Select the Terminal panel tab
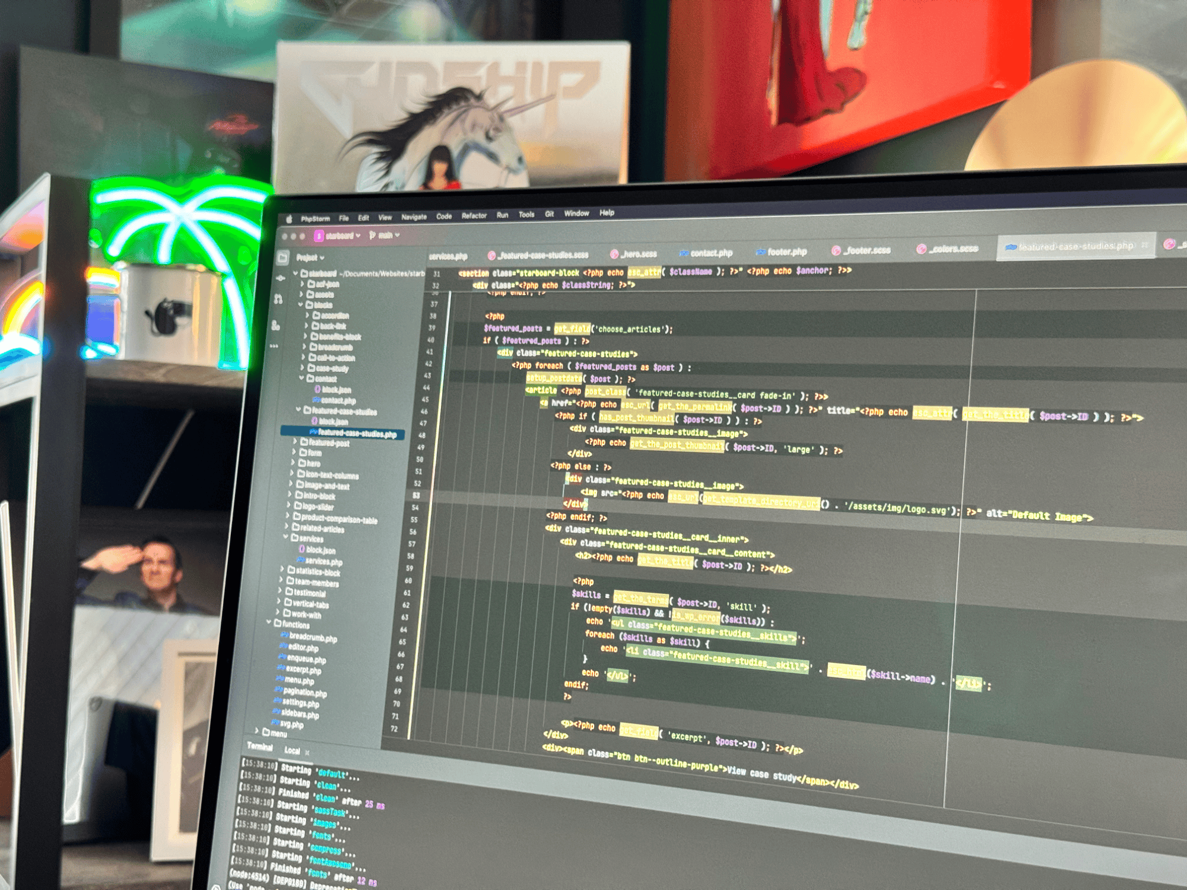The image size is (1187, 890). point(260,747)
